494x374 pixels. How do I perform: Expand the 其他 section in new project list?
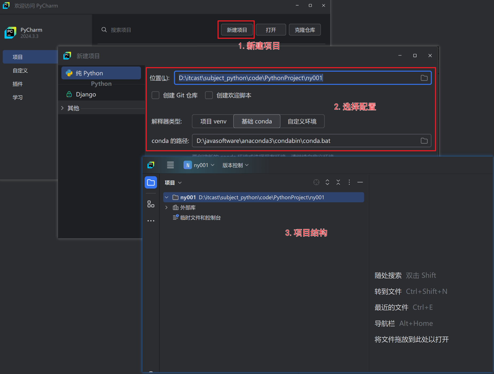tap(62, 108)
